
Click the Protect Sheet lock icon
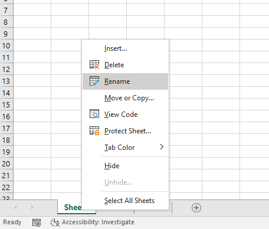coord(94,130)
